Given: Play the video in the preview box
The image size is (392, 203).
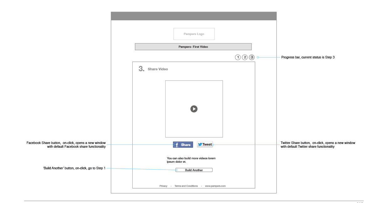Looking at the screenshot, I should tap(194, 109).
